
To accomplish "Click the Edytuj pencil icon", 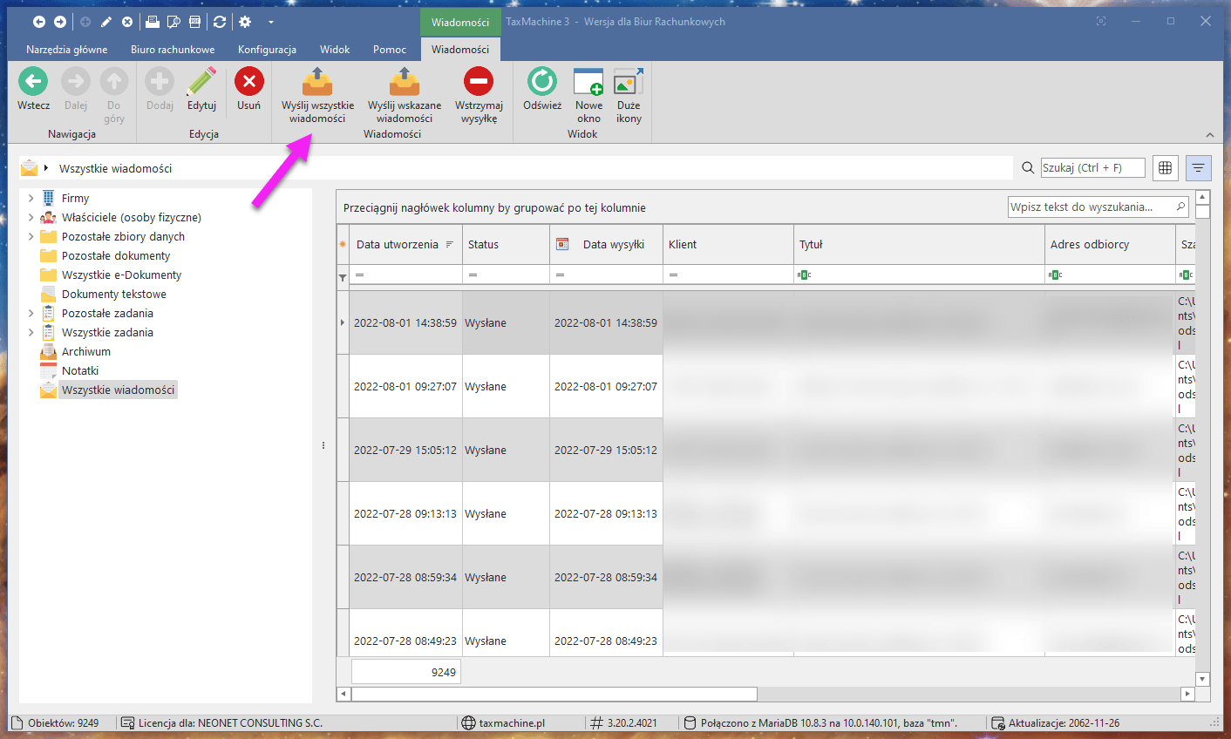I will coord(201,83).
